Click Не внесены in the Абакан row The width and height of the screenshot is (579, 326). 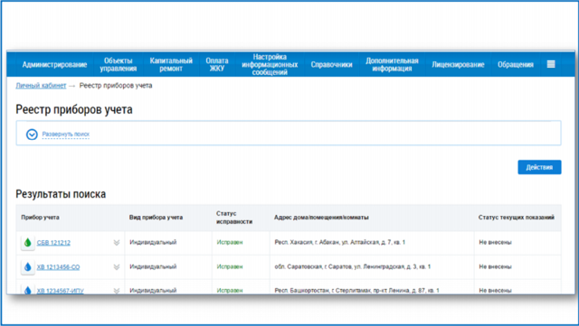point(495,242)
